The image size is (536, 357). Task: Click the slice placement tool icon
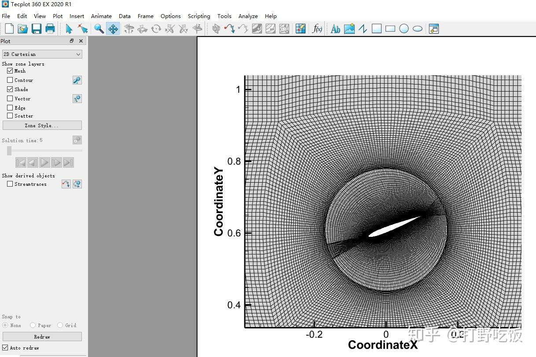(216, 29)
